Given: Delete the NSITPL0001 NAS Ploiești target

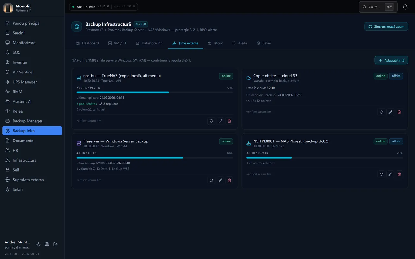Looking at the screenshot, I should click(x=399, y=174).
